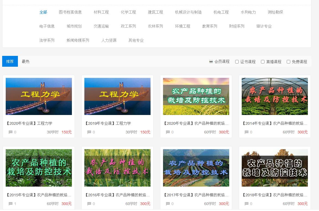Open course title 【2016年专业课】农产品种植的栽培

(117, 195)
